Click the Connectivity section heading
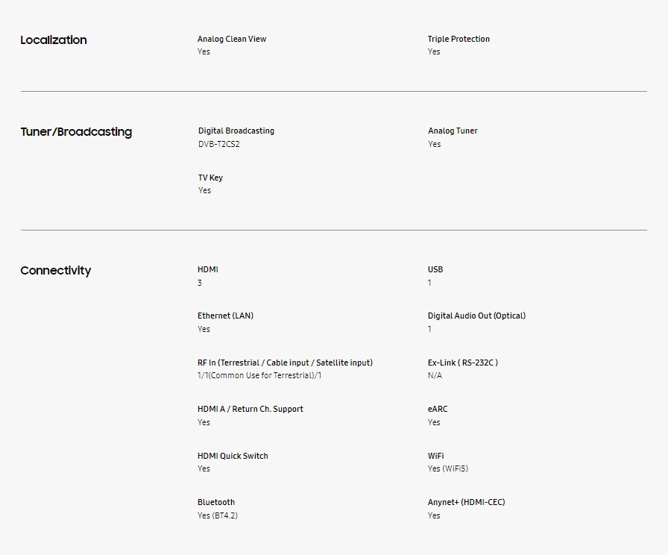Viewport: 668px width, 555px height. pyautogui.click(x=56, y=271)
